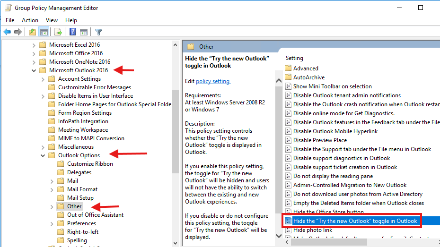The width and height of the screenshot is (440, 247).
Task: Open the Help menu
Action: coord(71,20)
